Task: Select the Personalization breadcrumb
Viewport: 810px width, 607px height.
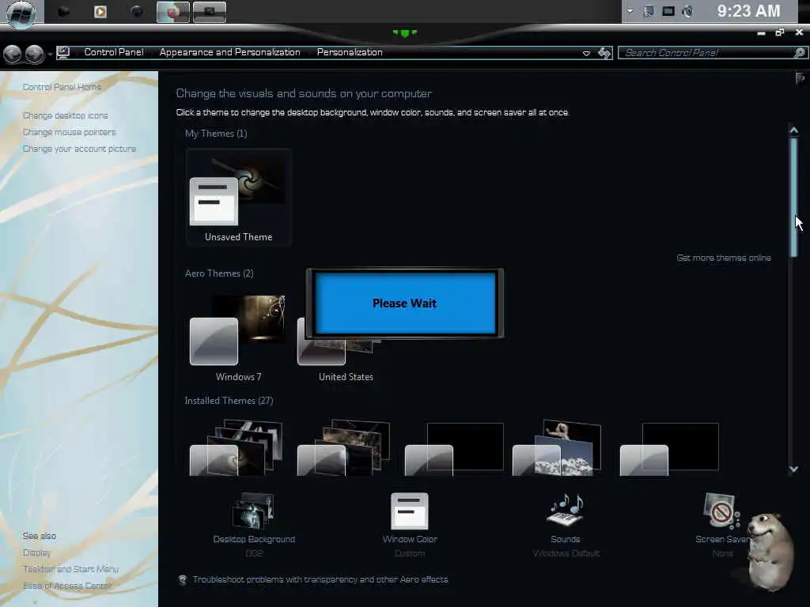Action: coord(350,52)
